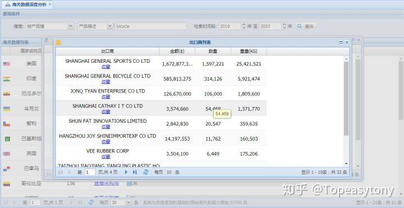Sort by 金额($) column header
The image size is (404, 208).
(177, 51)
